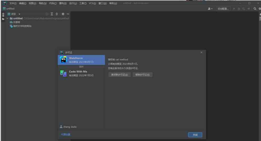Click the expand all icon in project panel
Viewport: 261px width, 141px height.
pyautogui.click(x=52, y=14)
